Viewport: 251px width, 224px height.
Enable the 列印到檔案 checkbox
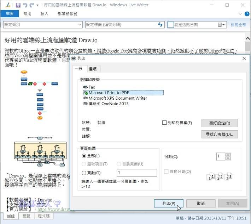pos(164,123)
